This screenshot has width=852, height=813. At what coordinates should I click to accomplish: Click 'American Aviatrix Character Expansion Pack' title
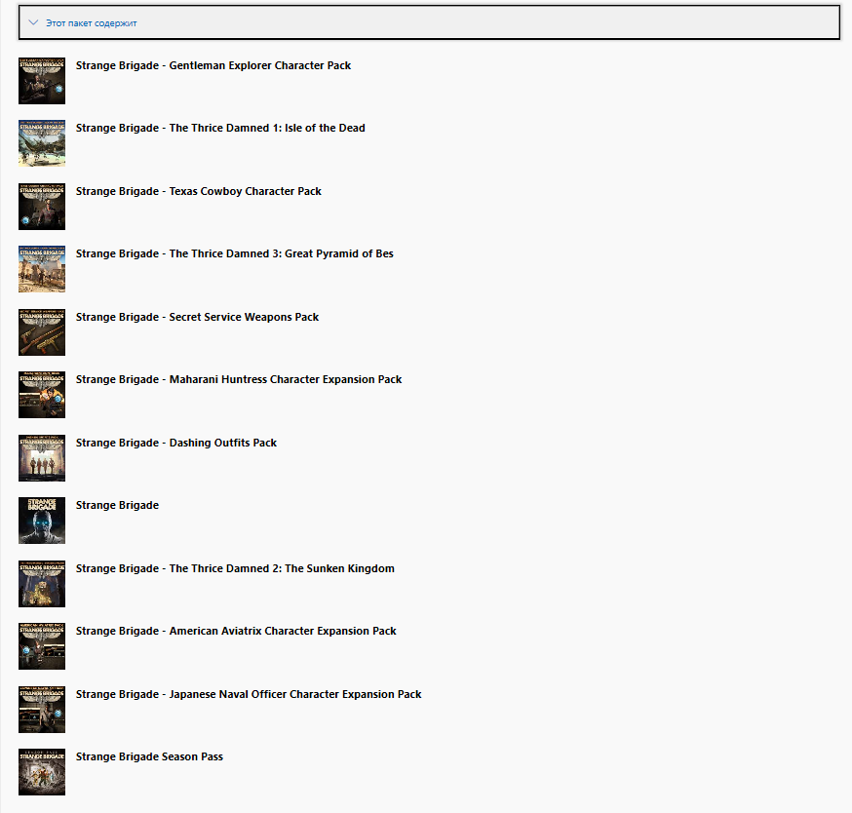236,631
